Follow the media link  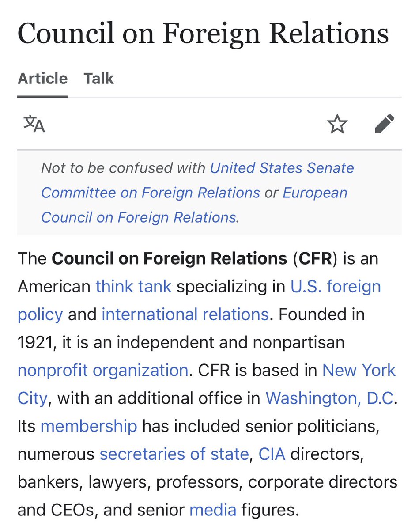tap(213, 510)
